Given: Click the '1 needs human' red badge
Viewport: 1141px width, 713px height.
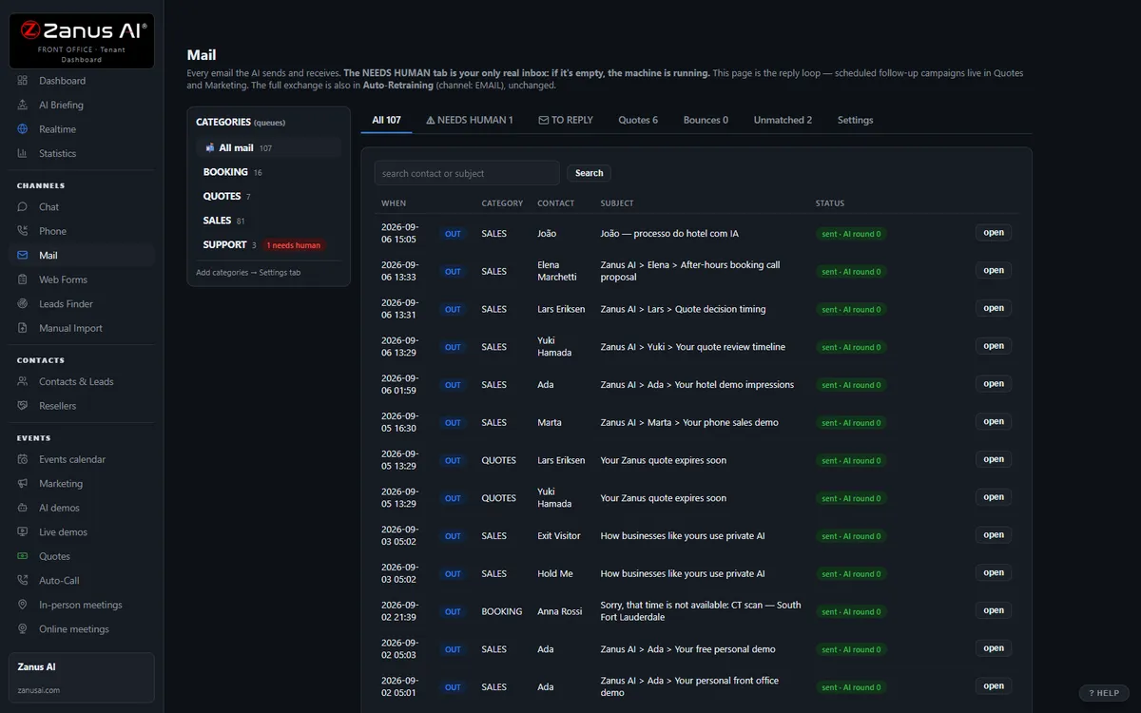Looking at the screenshot, I should tap(294, 245).
